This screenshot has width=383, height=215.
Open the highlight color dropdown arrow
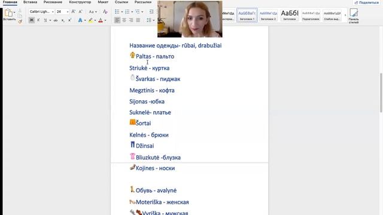point(95,20)
